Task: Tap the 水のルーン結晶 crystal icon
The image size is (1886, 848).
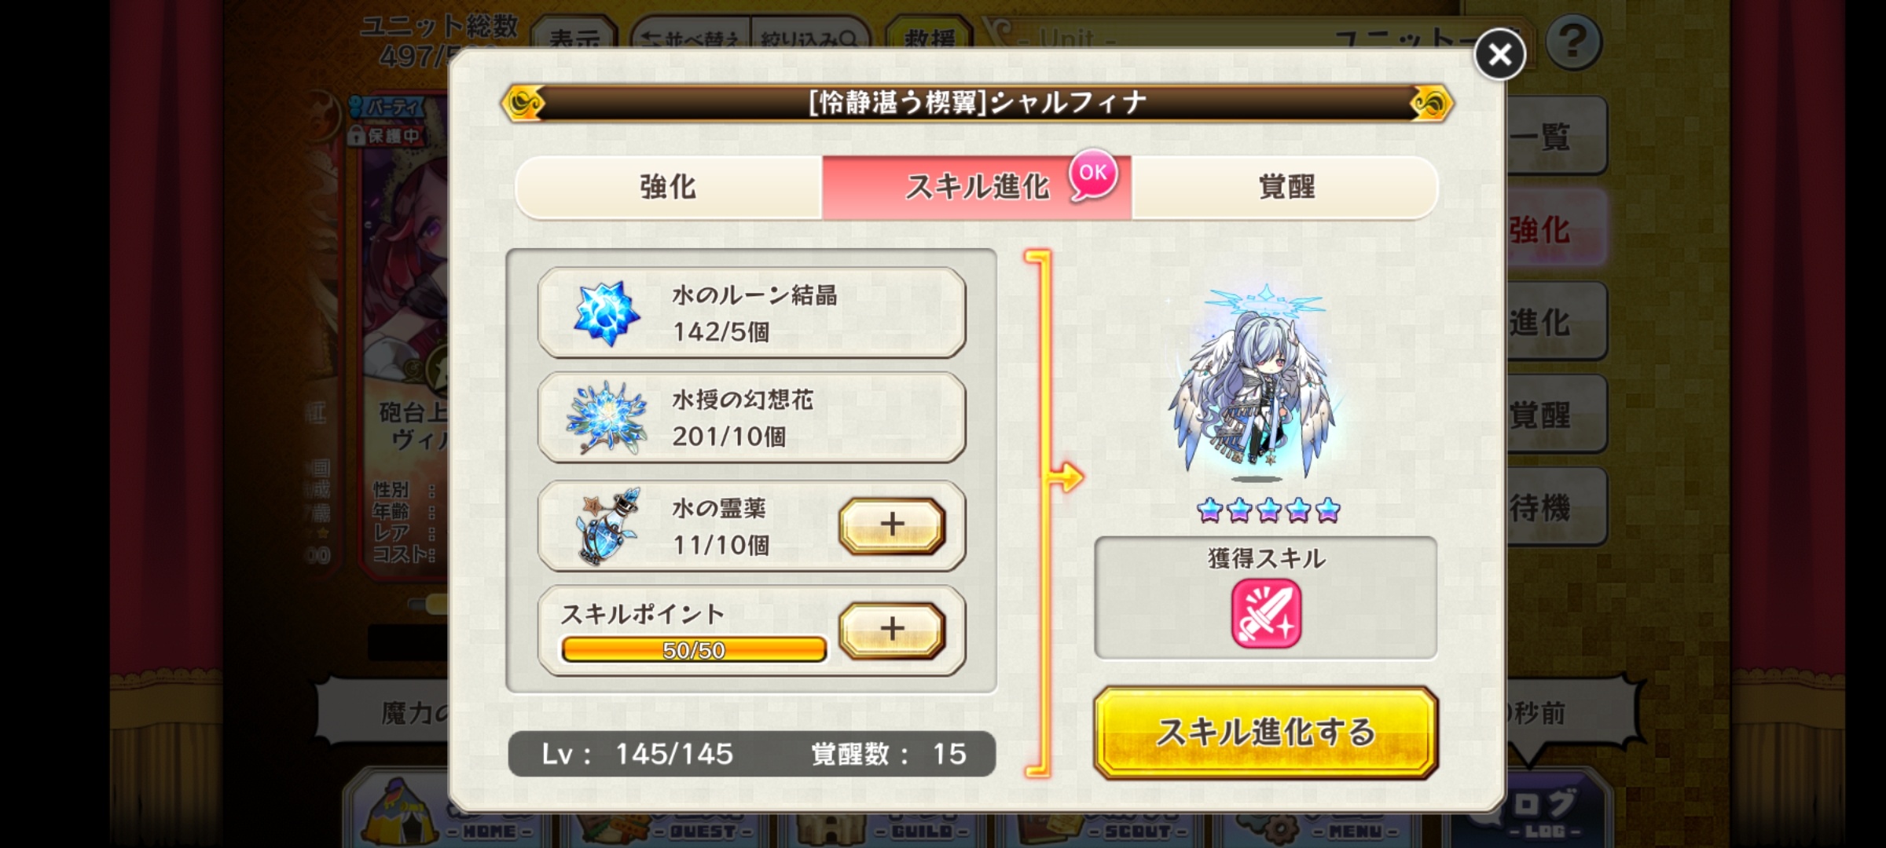Action: [606, 313]
